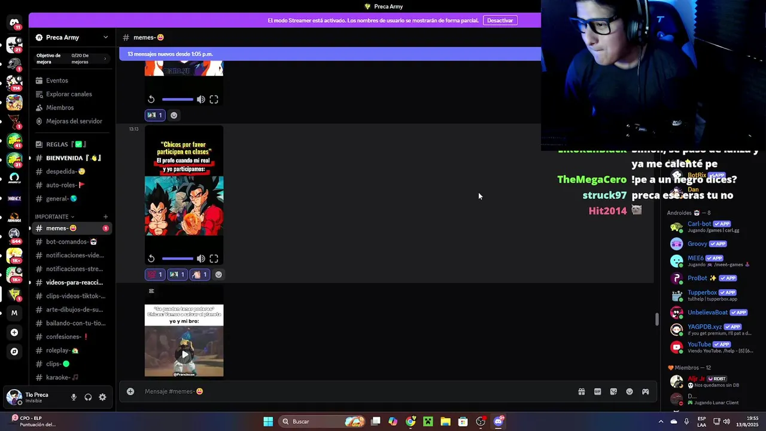Viewport: 766px width, 431px height.
Task: Click the chat scrollbar thumb
Action: tap(656, 319)
